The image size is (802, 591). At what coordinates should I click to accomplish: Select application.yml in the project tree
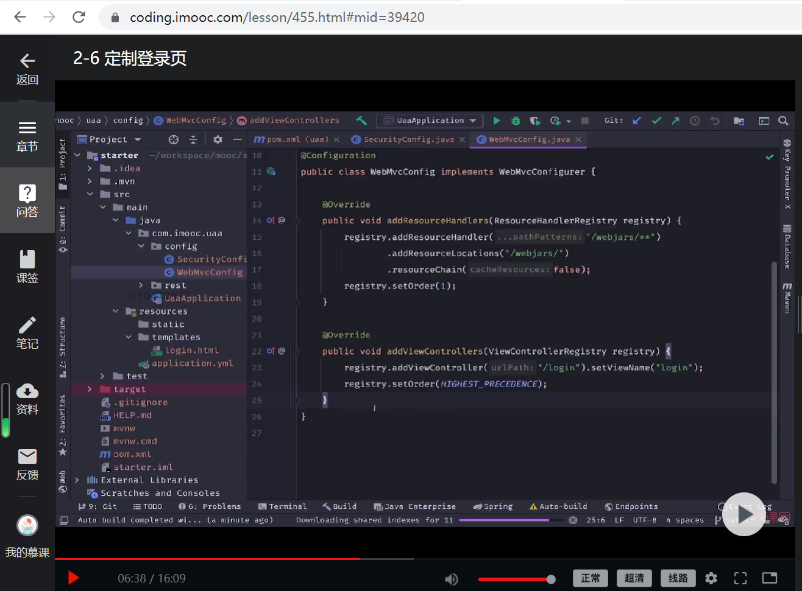pyautogui.click(x=186, y=363)
